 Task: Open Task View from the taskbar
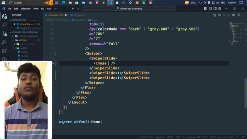click(x=56, y=3)
